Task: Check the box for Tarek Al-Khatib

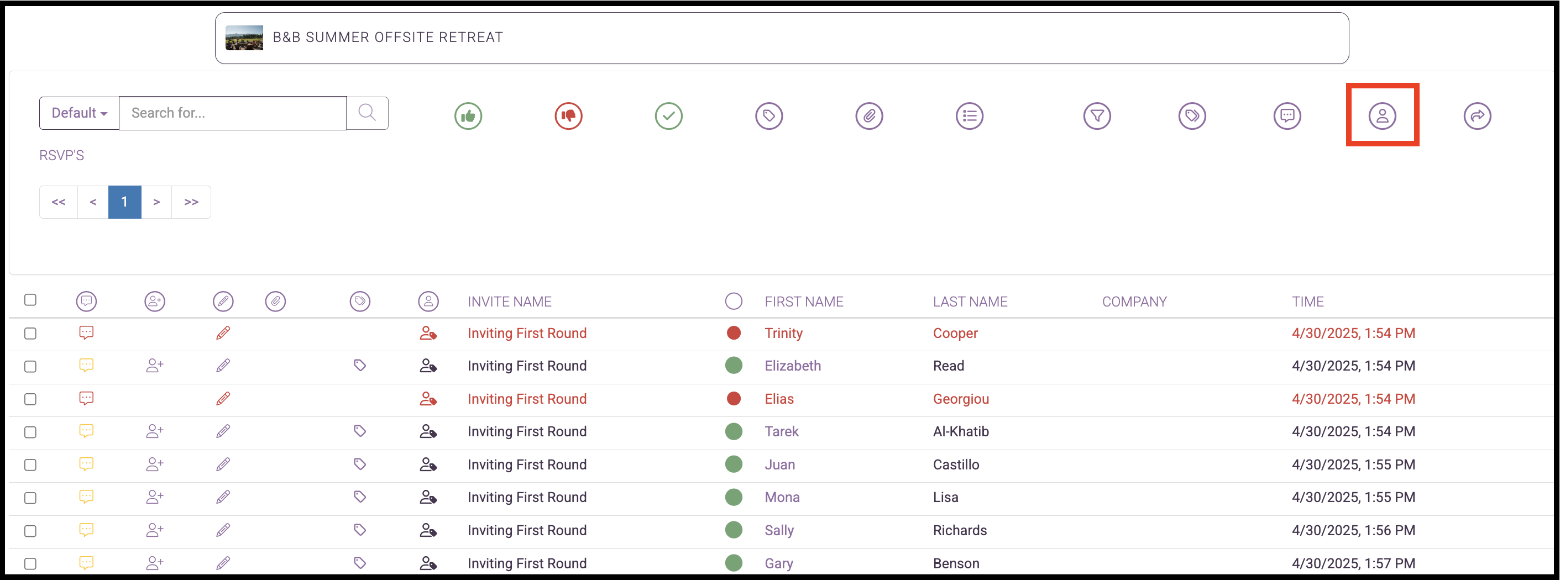Action: [30, 432]
